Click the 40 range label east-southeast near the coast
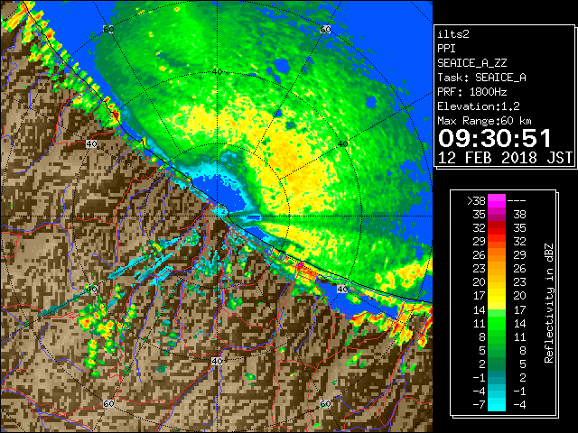 342,289
